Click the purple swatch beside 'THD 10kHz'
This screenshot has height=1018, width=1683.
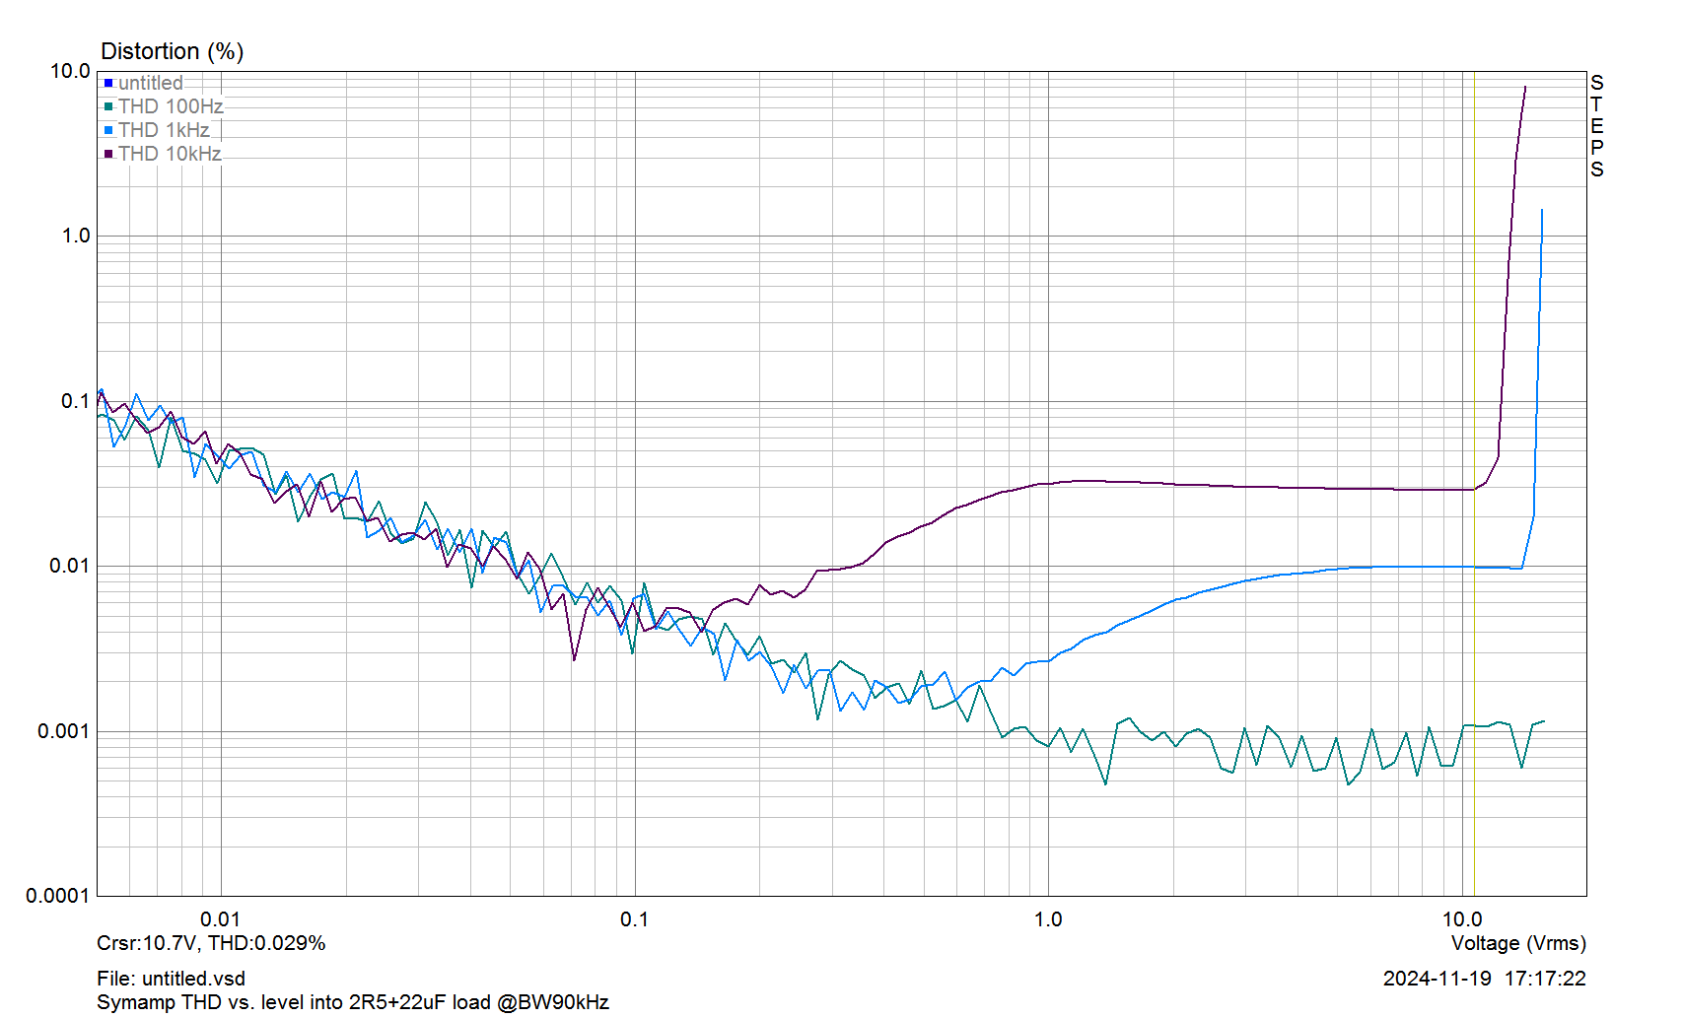pyautogui.click(x=108, y=154)
